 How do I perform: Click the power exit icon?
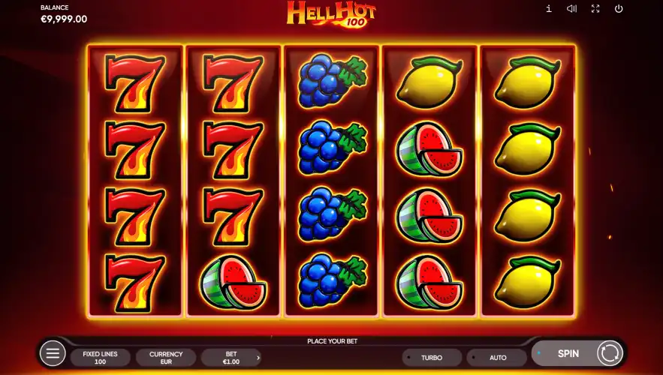(619, 8)
